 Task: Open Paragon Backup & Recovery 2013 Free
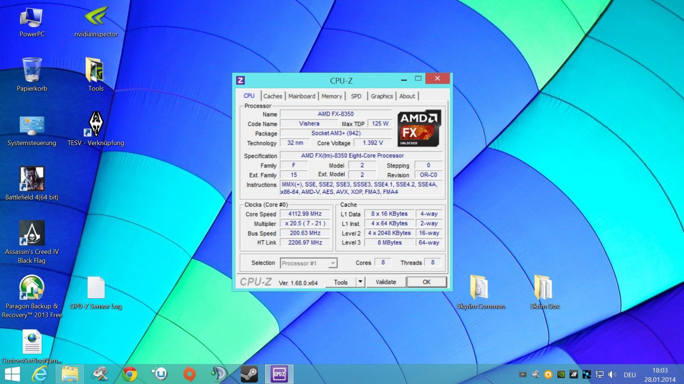click(x=32, y=297)
